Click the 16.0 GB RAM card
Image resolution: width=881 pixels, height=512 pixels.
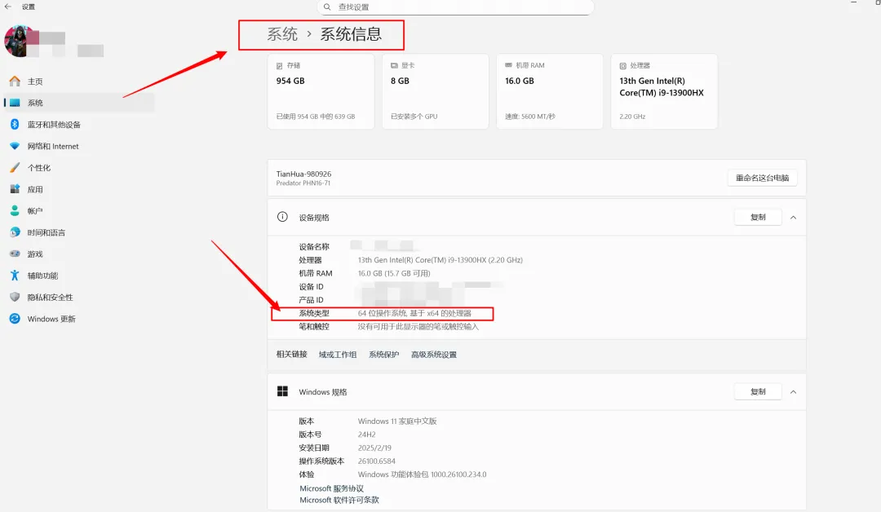550,91
